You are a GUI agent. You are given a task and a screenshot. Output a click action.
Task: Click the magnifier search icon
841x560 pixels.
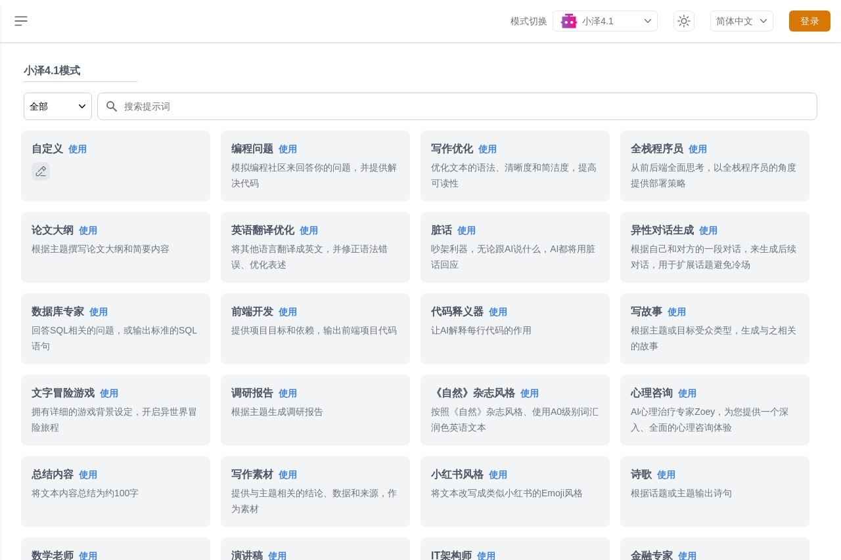pyautogui.click(x=112, y=106)
